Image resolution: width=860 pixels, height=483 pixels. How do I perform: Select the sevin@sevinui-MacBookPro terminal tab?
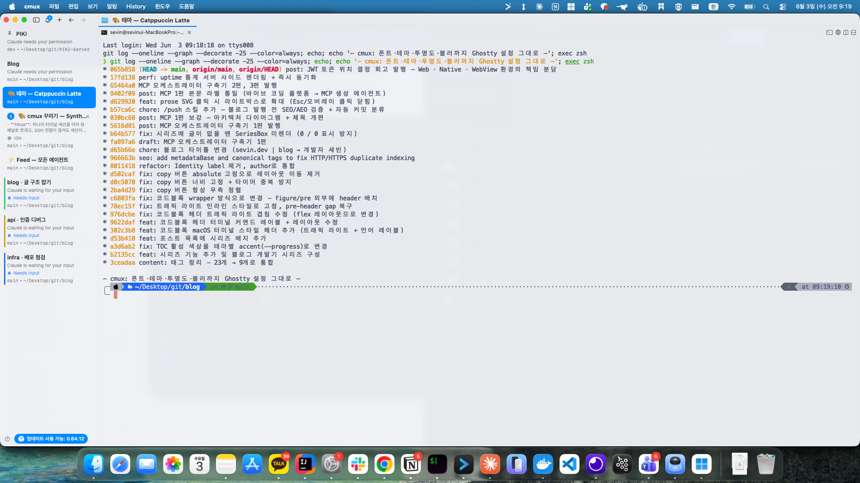coord(146,32)
